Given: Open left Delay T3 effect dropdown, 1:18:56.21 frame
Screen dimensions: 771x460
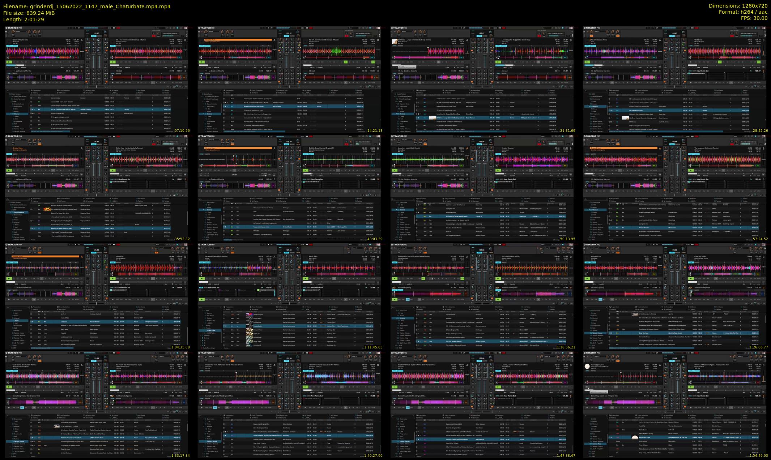Looking at the screenshot, I should tap(407, 248).
